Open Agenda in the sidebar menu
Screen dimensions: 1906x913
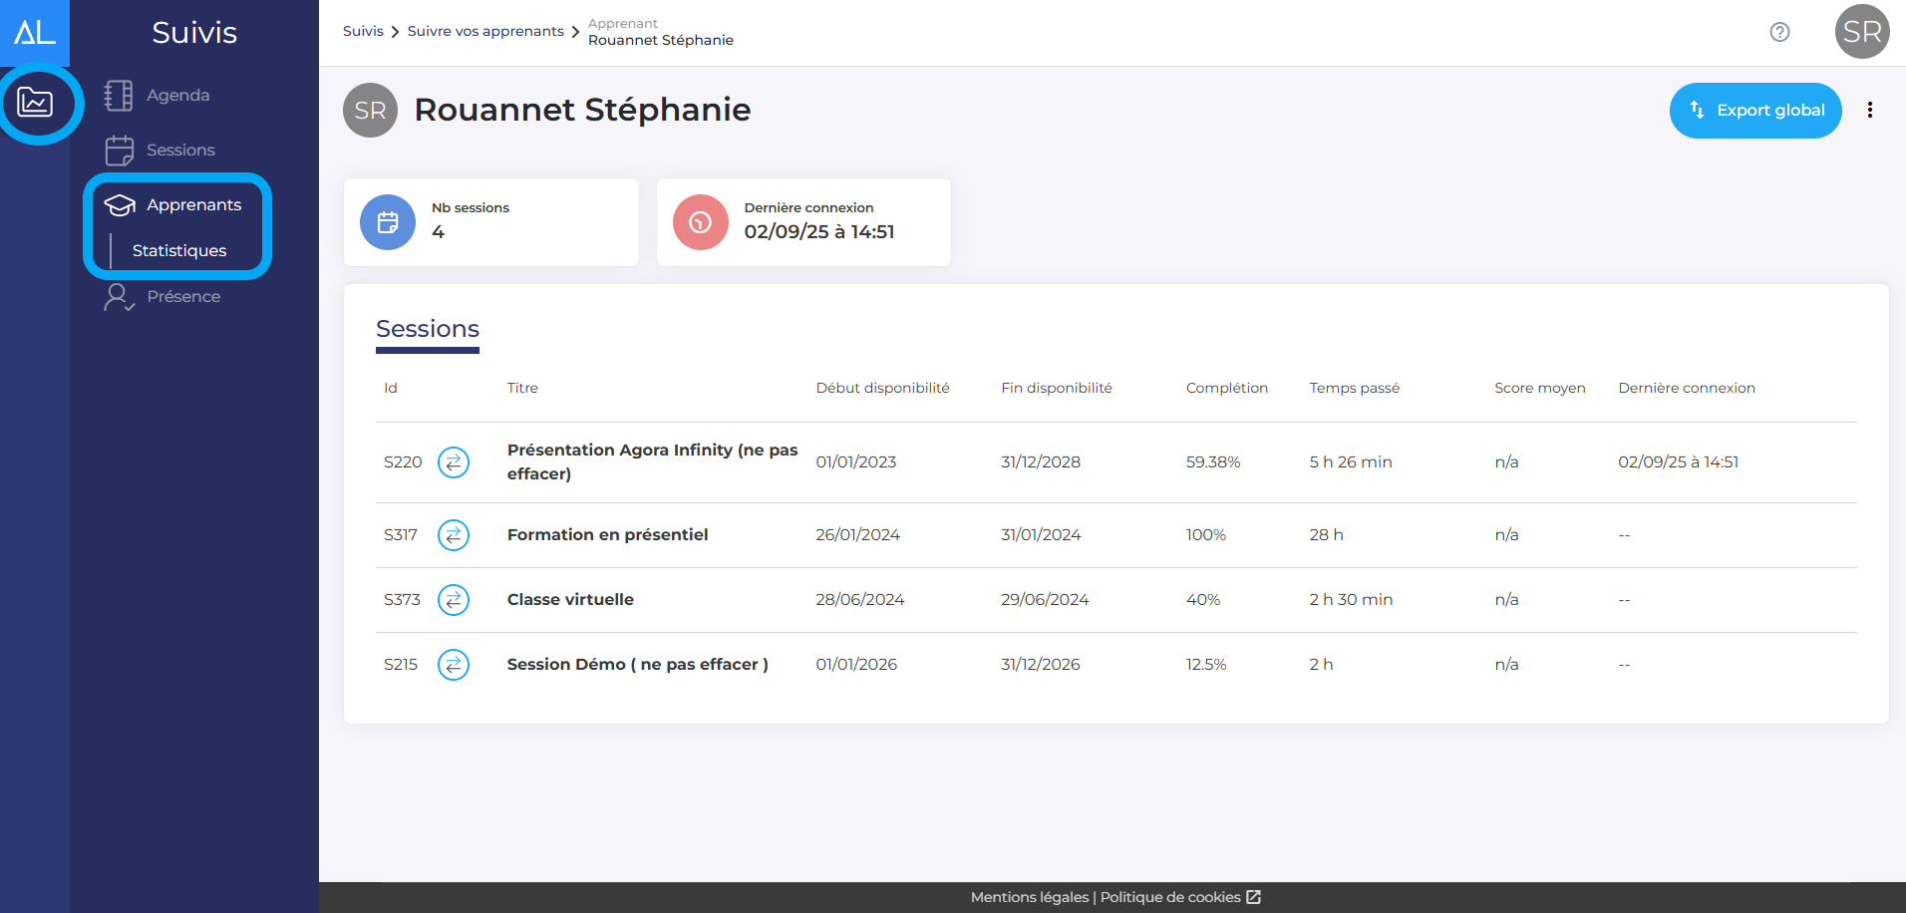(177, 95)
